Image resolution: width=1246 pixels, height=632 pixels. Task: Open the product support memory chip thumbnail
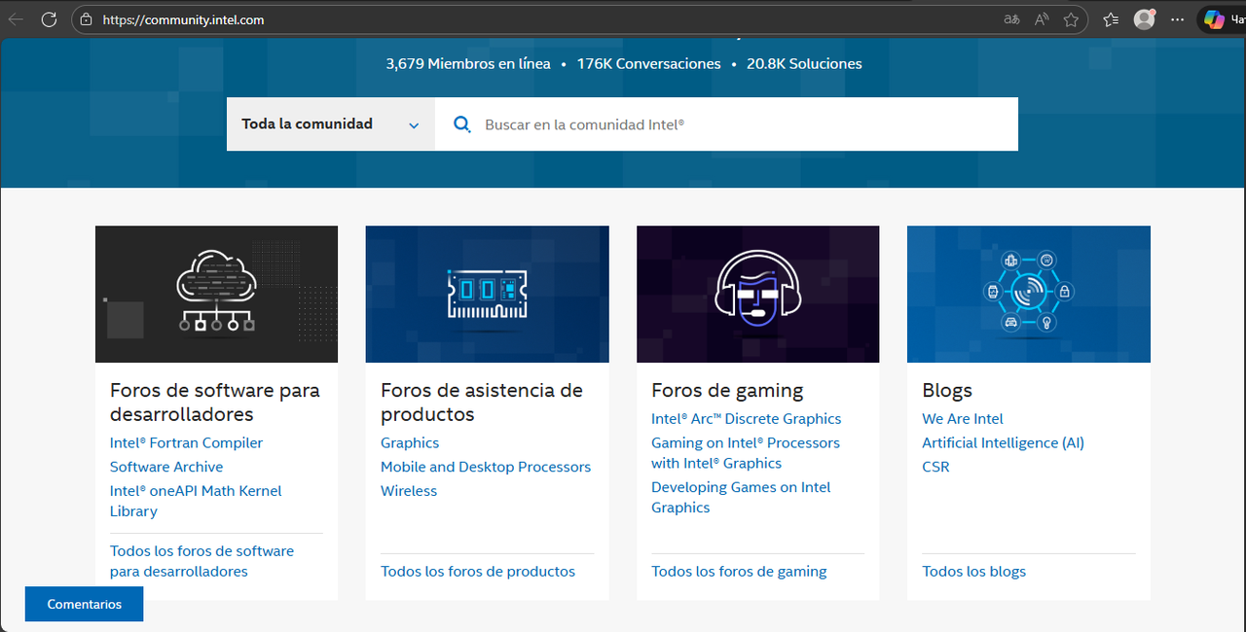tap(487, 295)
